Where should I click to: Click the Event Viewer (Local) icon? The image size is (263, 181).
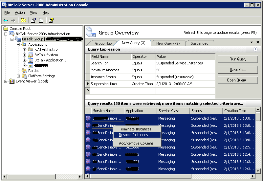(x=12, y=81)
